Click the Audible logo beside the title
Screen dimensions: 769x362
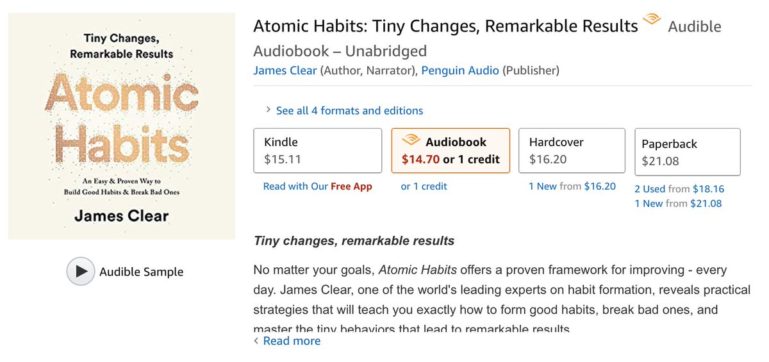pos(652,20)
